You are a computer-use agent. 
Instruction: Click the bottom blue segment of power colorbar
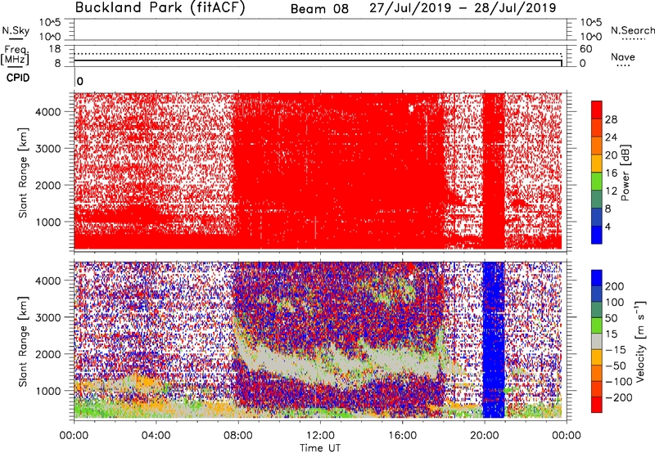(597, 235)
